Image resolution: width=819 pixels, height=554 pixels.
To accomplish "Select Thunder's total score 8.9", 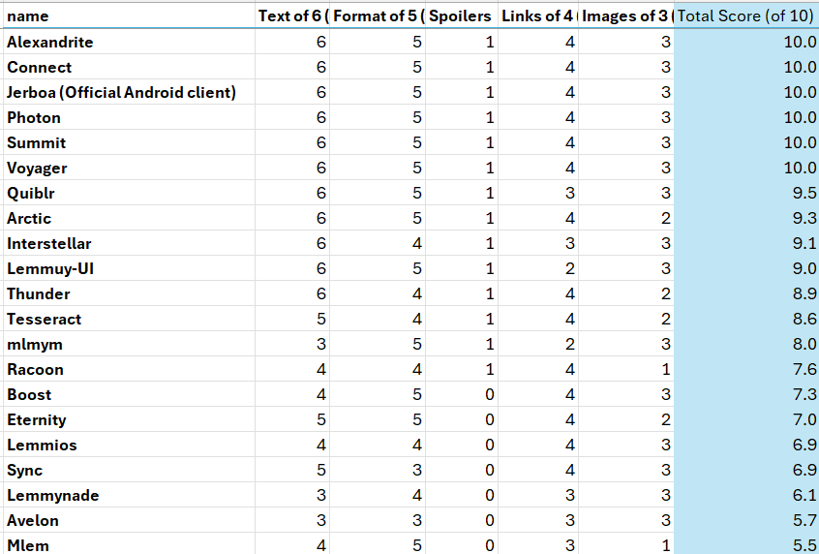I will pyautogui.click(x=746, y=293).
